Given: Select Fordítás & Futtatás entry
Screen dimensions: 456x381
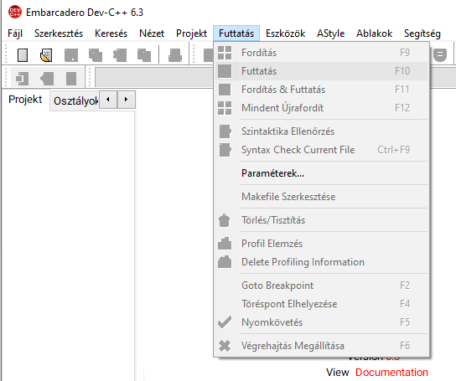Looking at the screenshot, I should pyautogui.click(x=321, y=90).
